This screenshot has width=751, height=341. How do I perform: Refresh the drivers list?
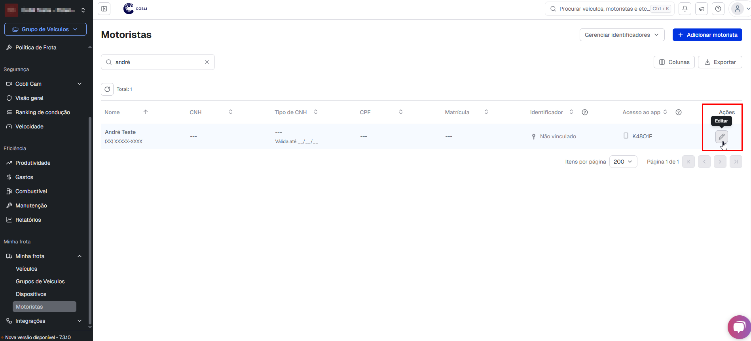tap(107, 89)
